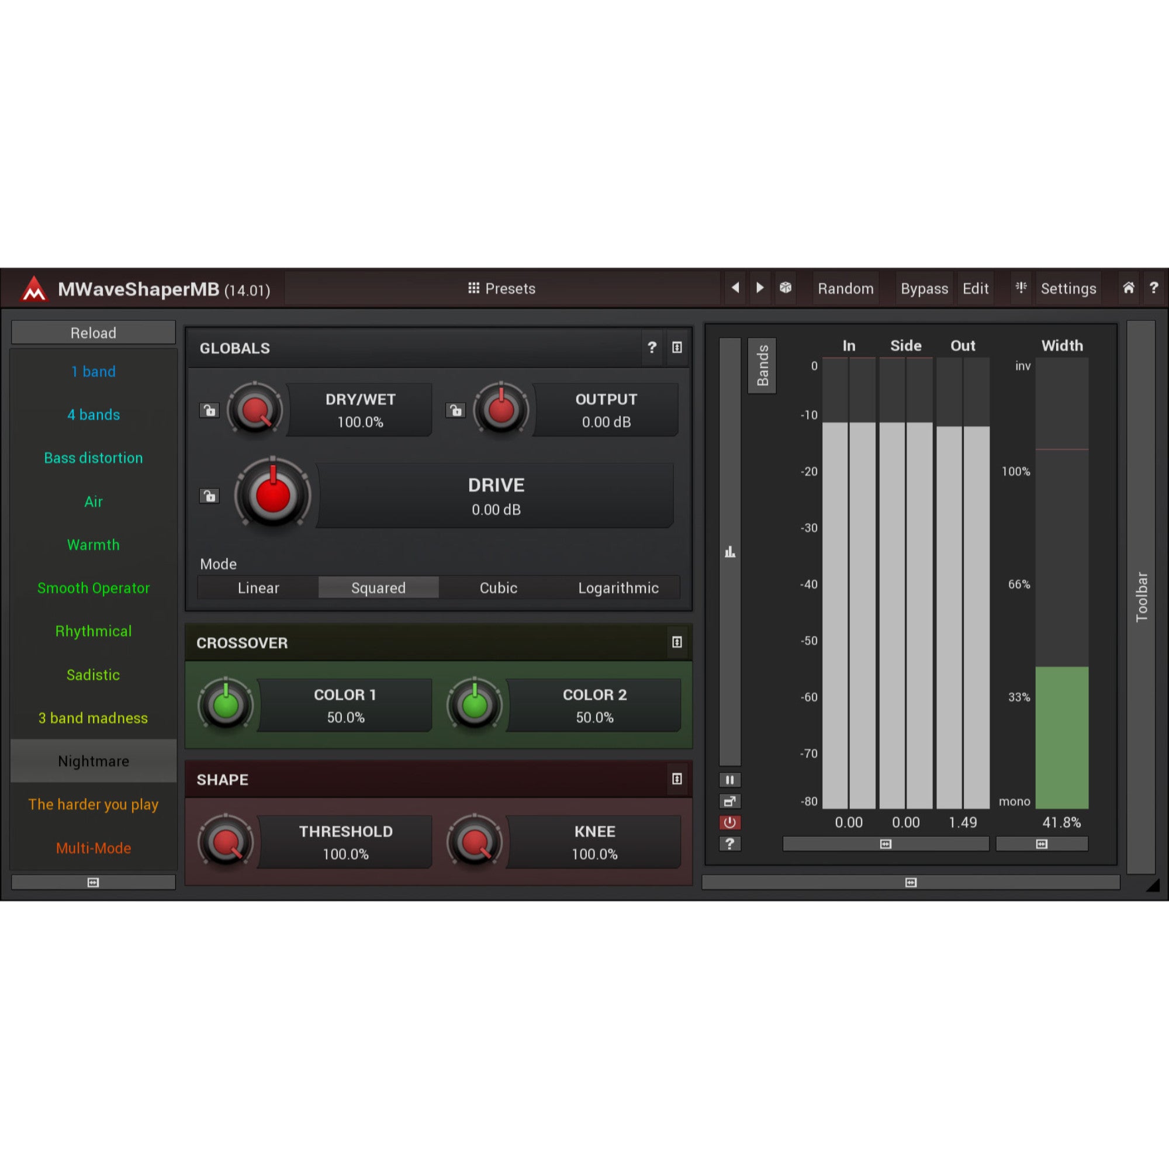Click the Color 1 knob
1169x1169 pixels.
pyautogui.click(x=226, y=705)
